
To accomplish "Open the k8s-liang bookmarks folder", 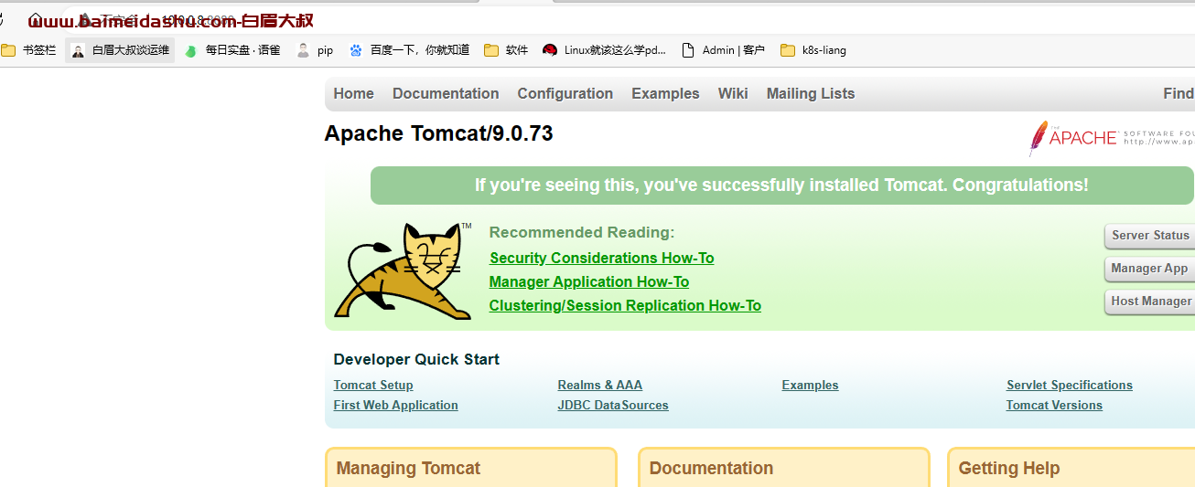I will (x=813, y=50).
